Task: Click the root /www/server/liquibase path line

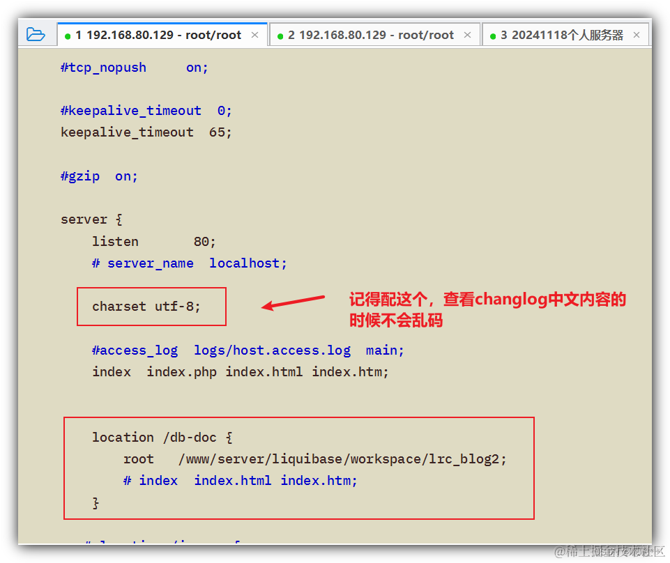Action: (315, 458)
